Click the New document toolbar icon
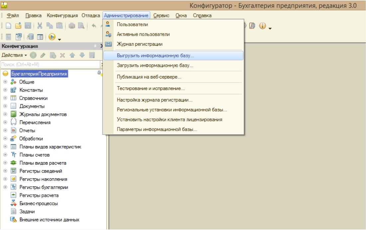The image size is (366, 230). point(8,26)
